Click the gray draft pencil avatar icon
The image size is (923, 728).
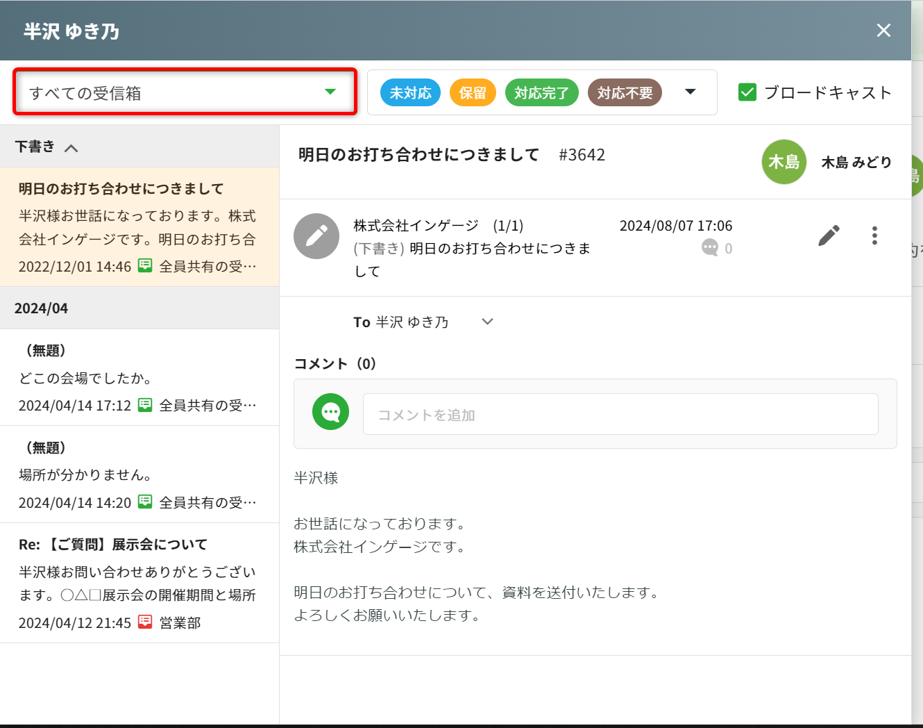pyautogui.click(x=316, y=236)
